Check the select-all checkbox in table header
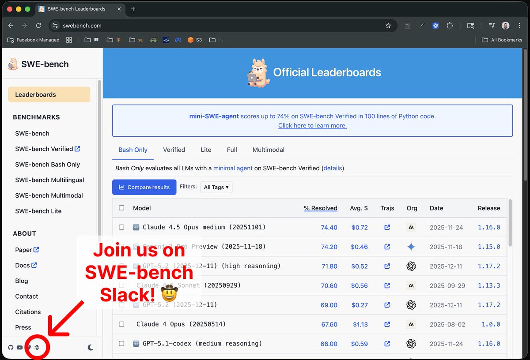The image size is (530, 360). click(x=121, y=208)
